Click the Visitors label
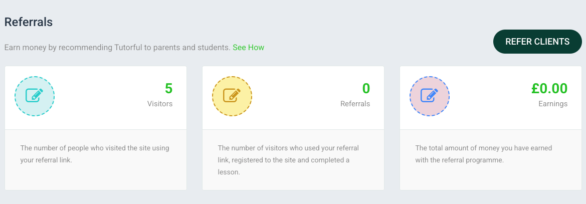 160,104
